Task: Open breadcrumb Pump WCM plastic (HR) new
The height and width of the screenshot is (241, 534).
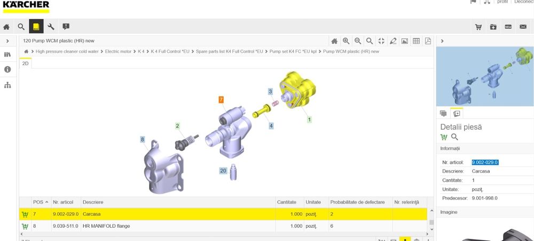Action: (x=351, y=51)
